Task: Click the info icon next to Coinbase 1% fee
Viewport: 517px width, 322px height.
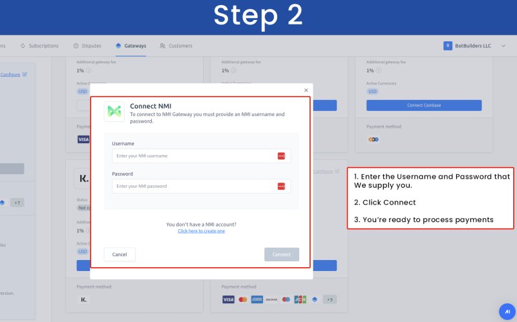Action: [x=379, y=70]
